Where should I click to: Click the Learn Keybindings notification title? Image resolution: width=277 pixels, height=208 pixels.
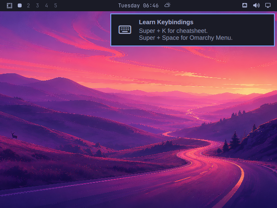166,22
